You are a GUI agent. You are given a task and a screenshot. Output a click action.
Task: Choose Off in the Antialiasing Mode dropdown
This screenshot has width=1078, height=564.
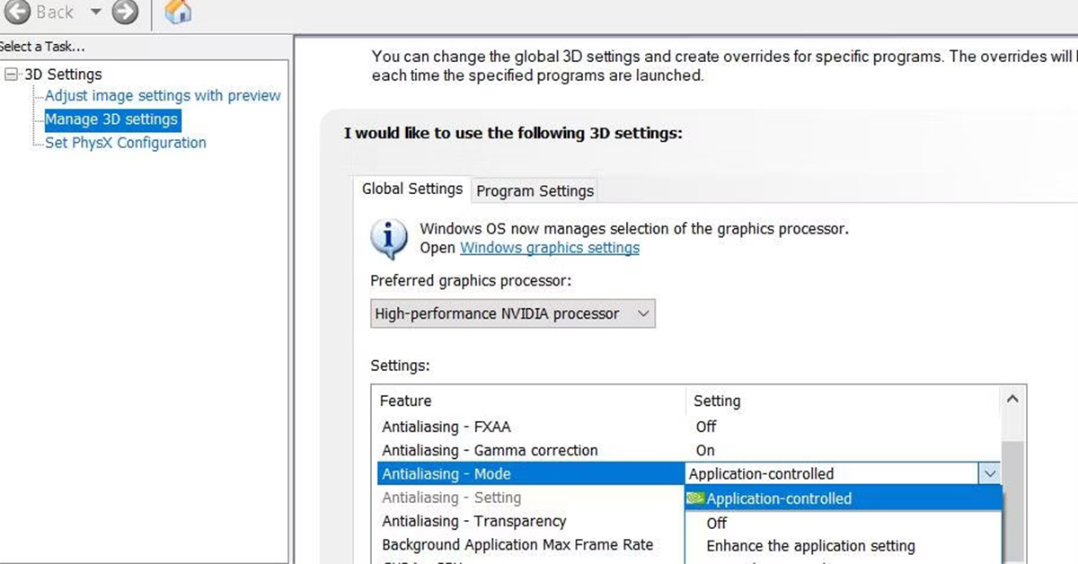[716, 523]
